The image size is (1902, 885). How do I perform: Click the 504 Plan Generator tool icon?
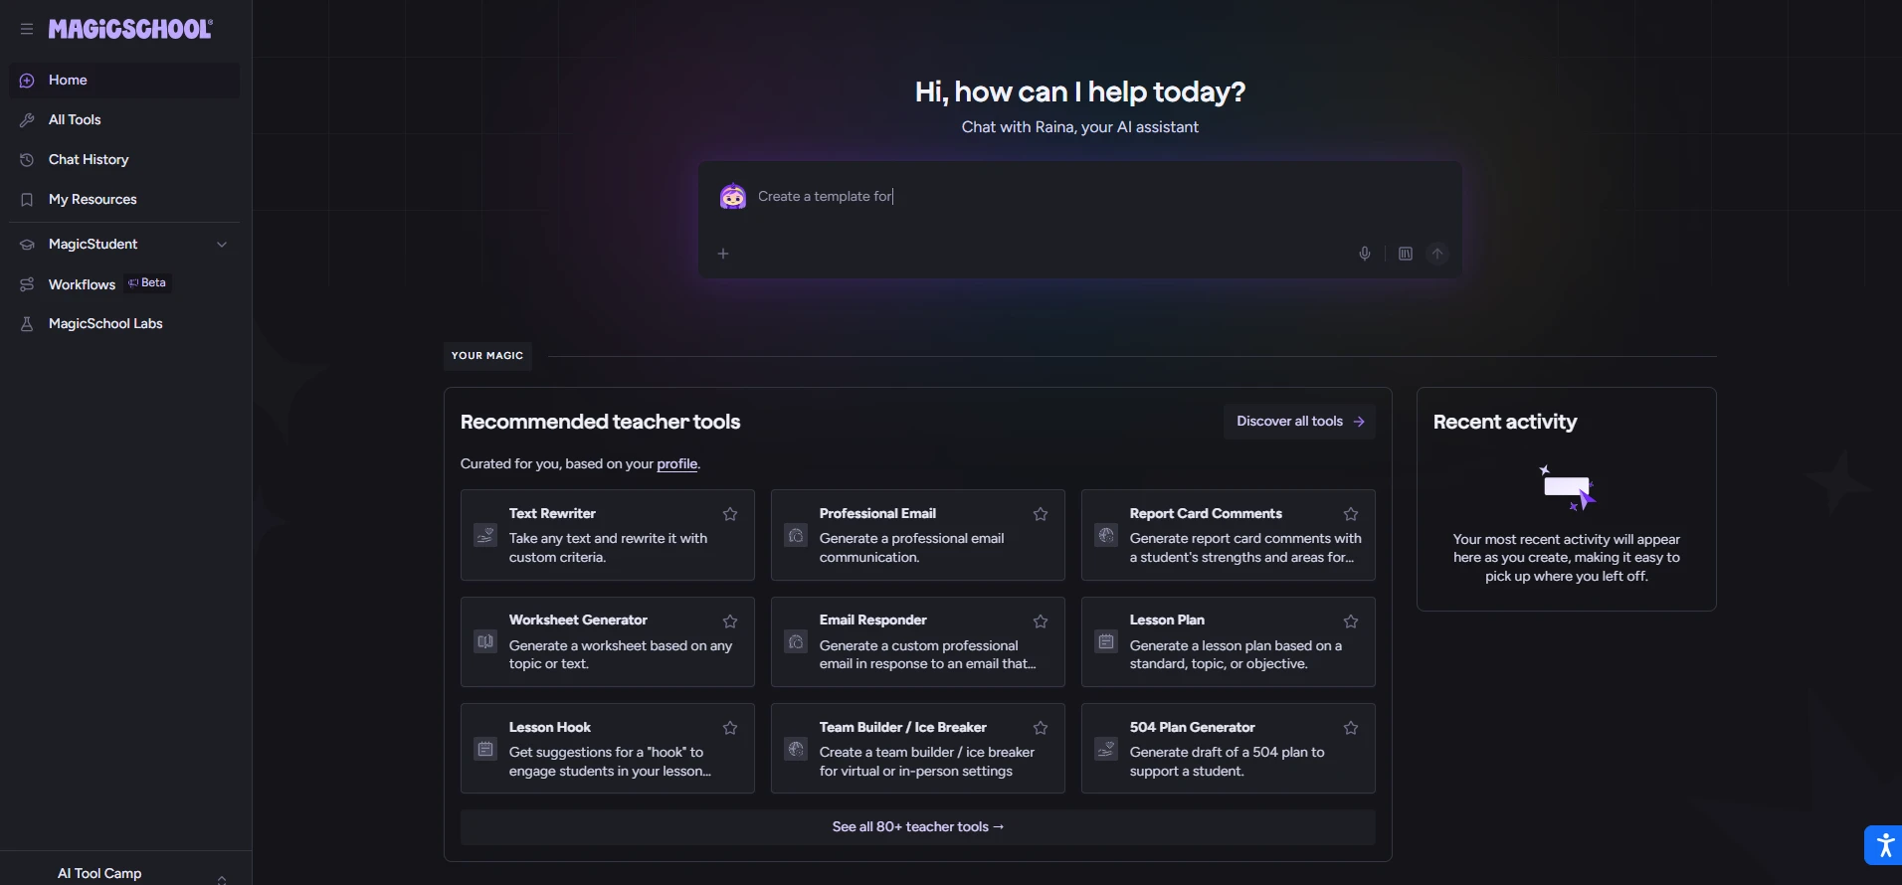tap(1106, 749)
